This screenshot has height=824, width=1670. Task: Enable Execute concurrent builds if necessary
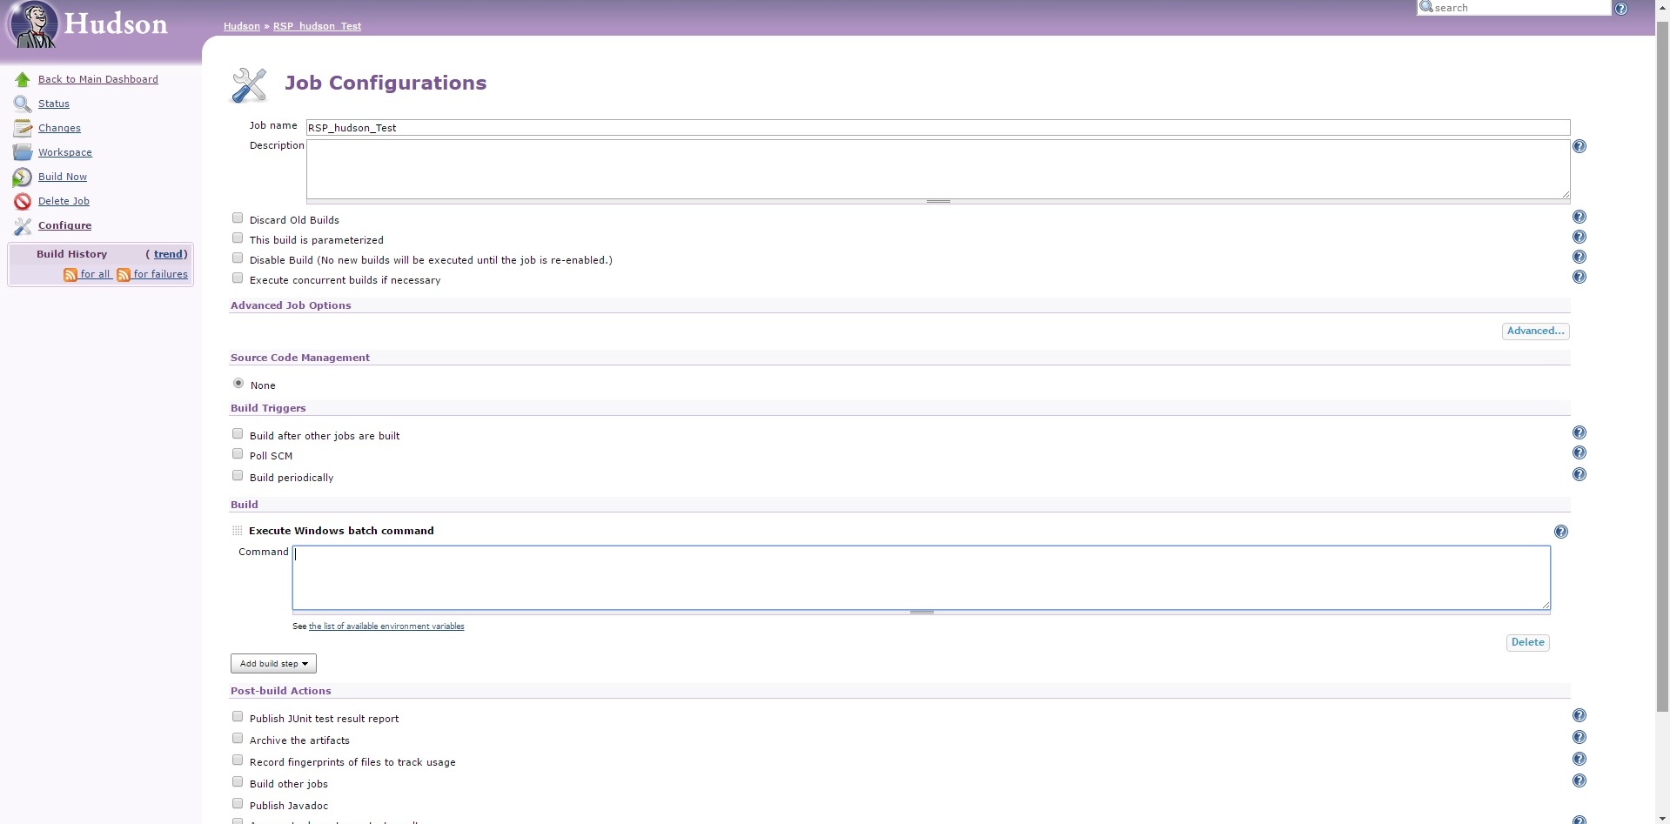[x=238, y=278]
